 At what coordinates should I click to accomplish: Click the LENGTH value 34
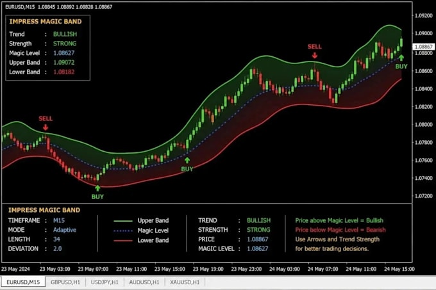point(56,239)
